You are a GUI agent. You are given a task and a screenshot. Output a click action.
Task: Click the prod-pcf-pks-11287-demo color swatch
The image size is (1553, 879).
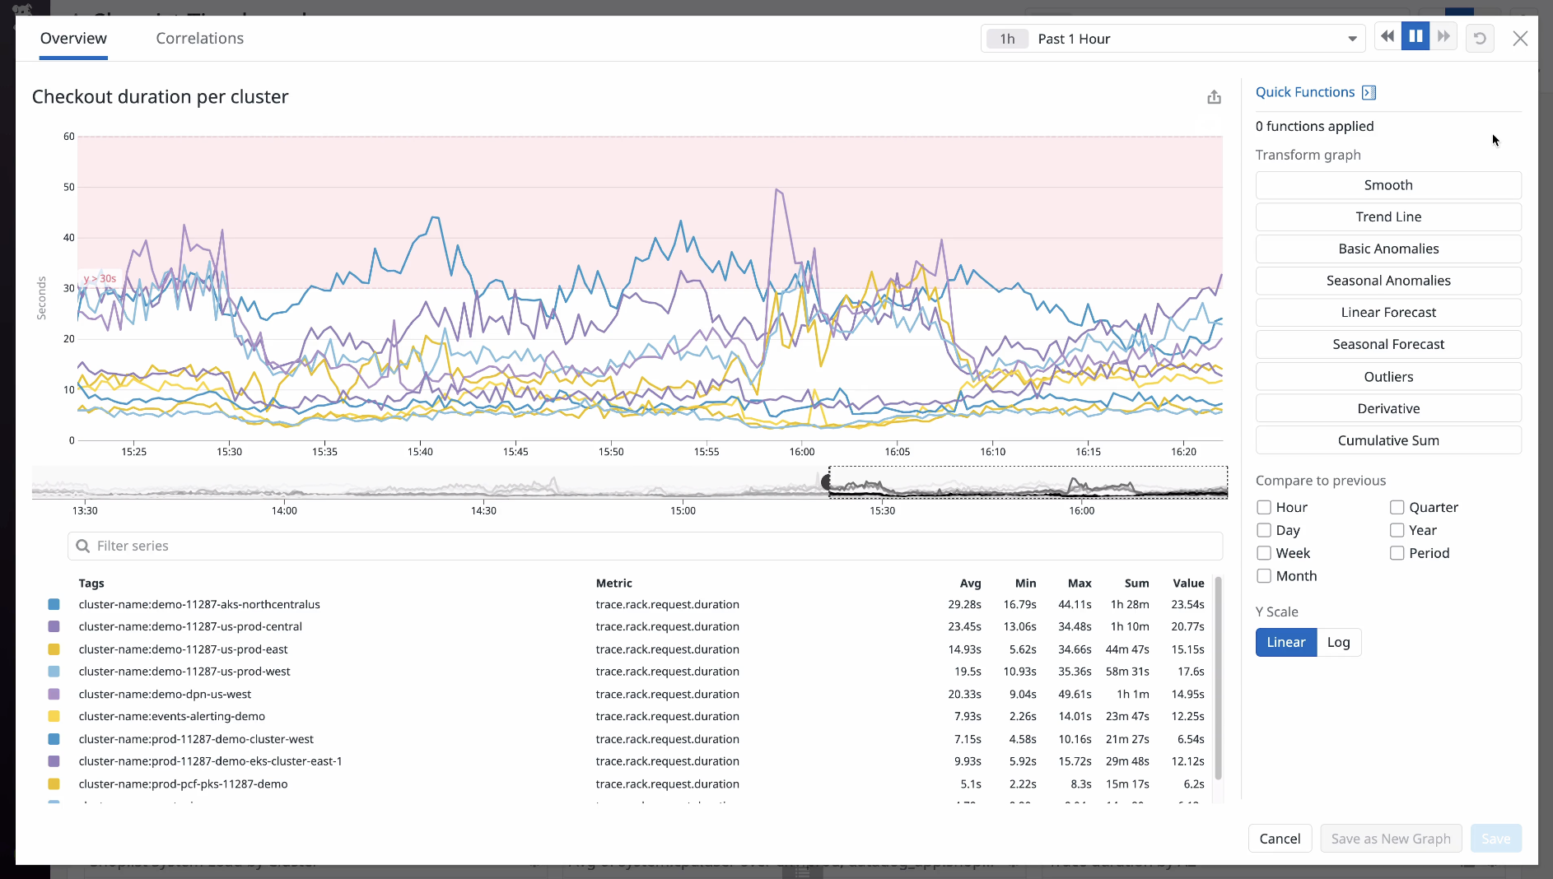pos(54,784)
